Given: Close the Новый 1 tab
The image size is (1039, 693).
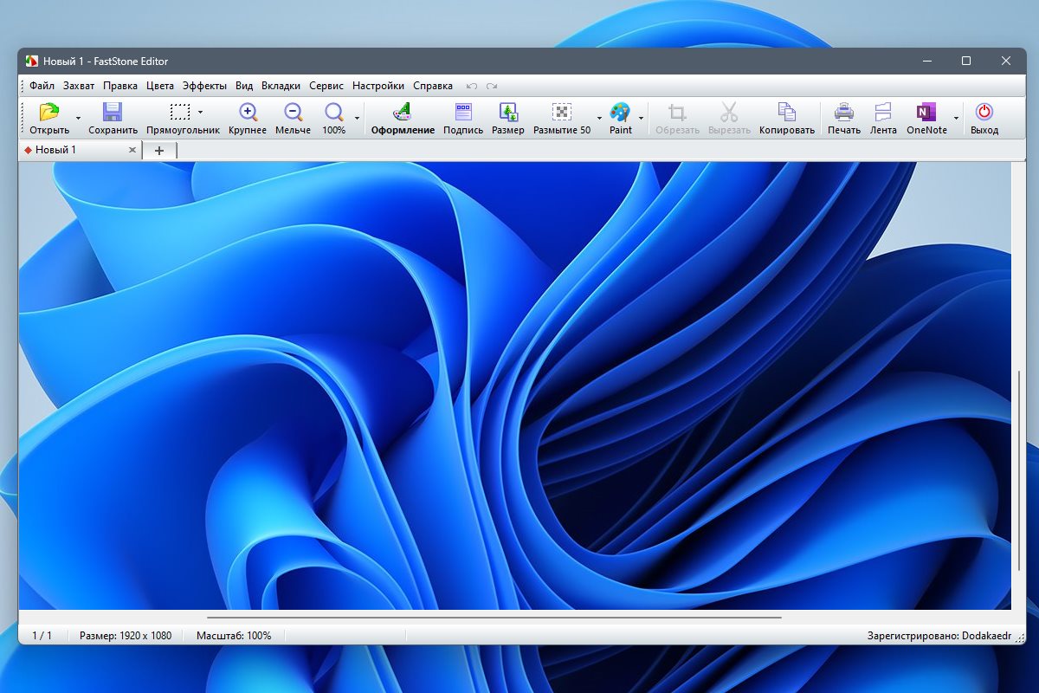Looking at the screenshot, I should 132,150.
